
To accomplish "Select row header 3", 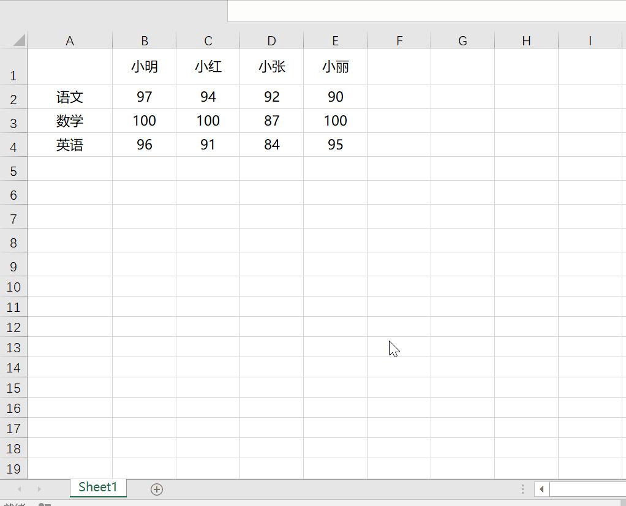I will tap(13, 121).
